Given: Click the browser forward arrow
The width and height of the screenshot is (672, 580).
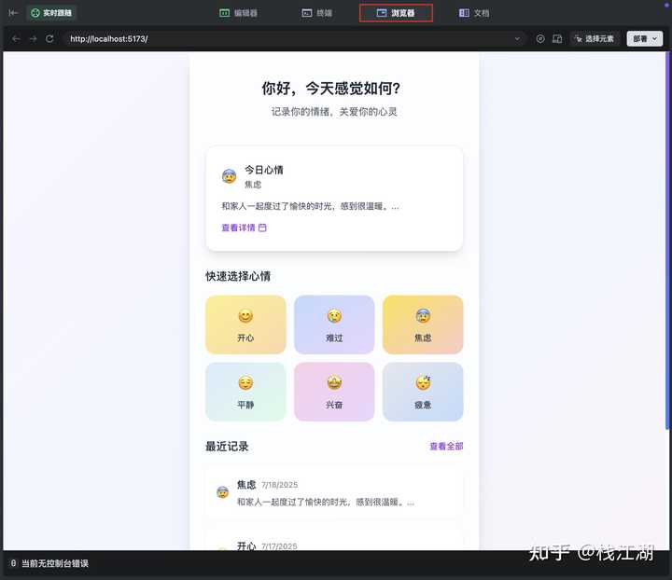Looking at the screenshot, I should 33,38.
